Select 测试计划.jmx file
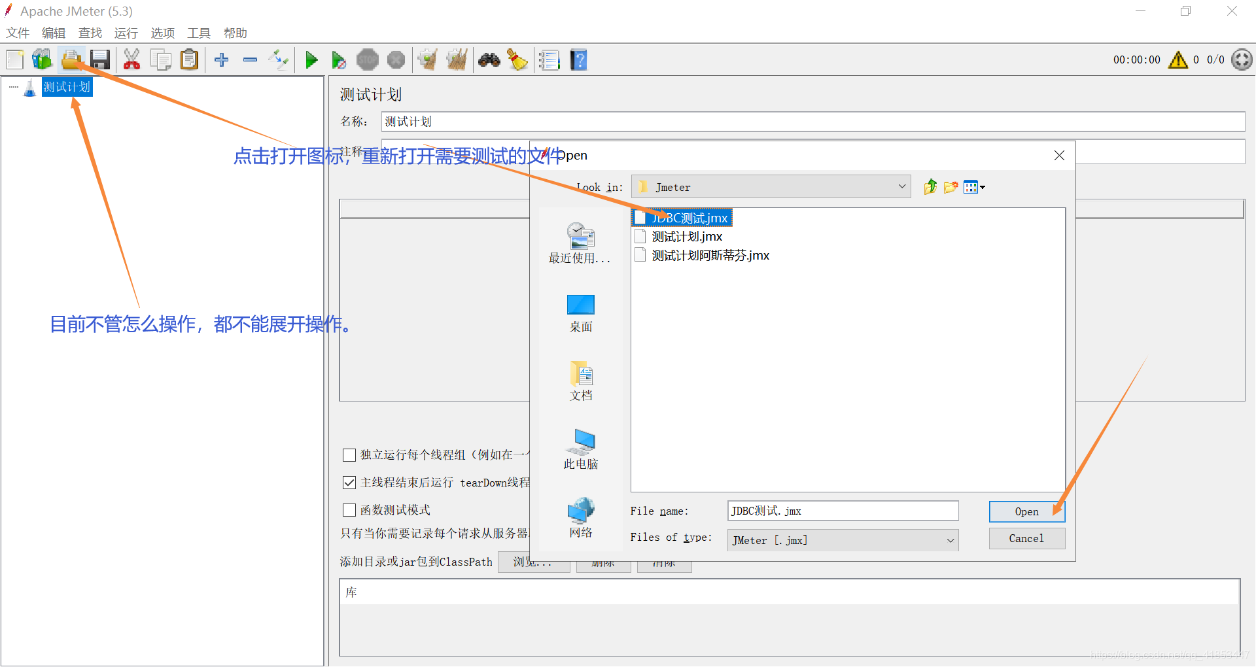The width and height of the screenshot is (1256, 667). [679, 236]
